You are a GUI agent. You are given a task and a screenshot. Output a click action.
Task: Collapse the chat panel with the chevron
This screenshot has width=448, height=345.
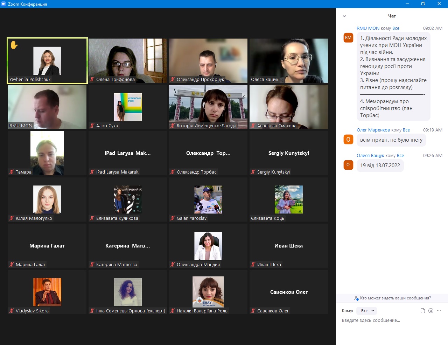344,16
